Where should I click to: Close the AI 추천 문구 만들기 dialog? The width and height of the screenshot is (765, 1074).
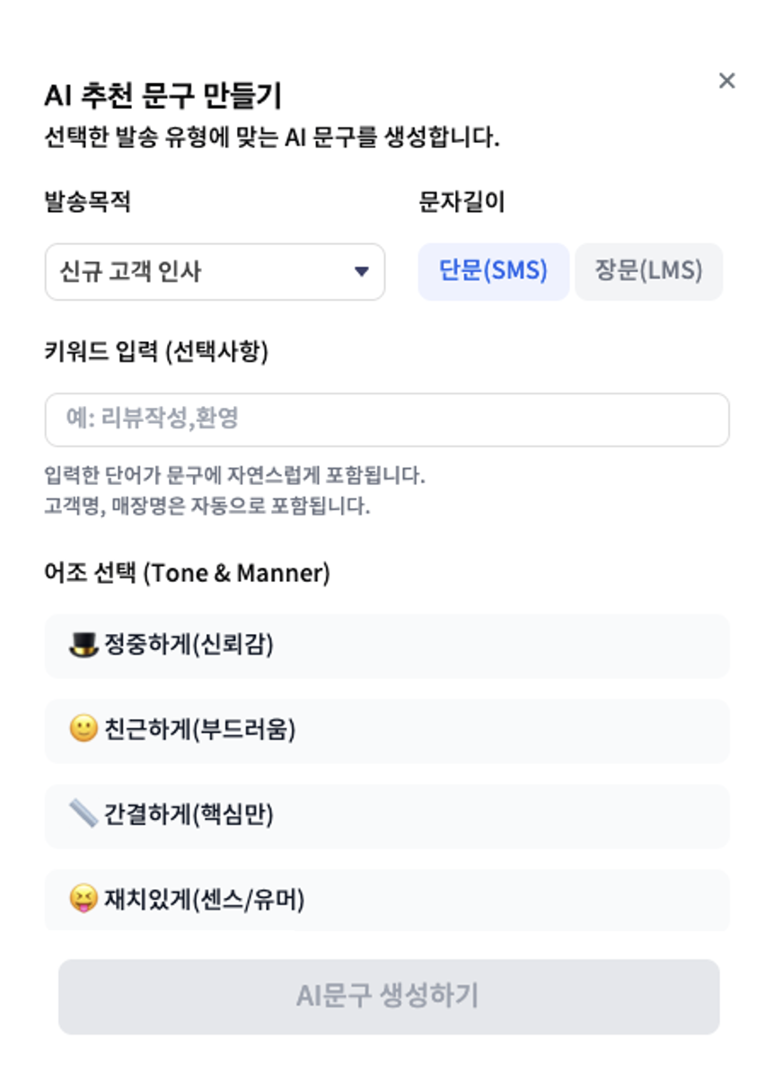point(726,81)
